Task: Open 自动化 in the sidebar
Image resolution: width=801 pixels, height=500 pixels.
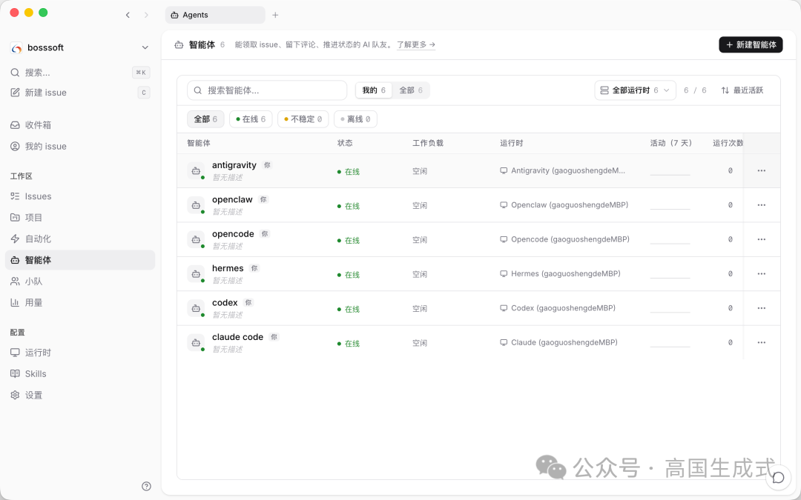Action: pyautogui.click(x=80, y=239)
